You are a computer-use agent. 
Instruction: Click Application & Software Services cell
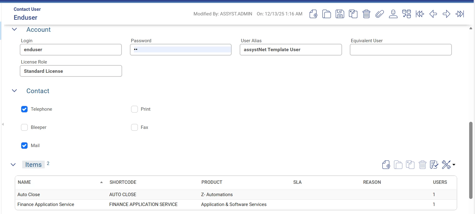[234, 204]
